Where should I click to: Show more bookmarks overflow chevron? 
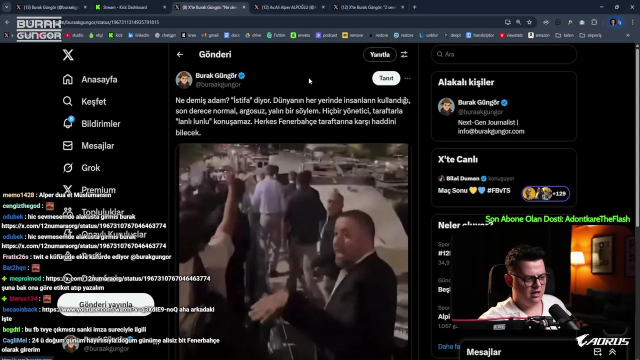coord(628,35)
